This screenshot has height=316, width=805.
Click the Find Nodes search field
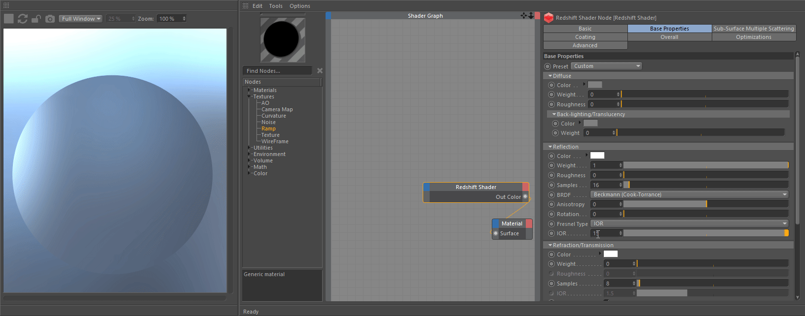click(x=278, y=71)
